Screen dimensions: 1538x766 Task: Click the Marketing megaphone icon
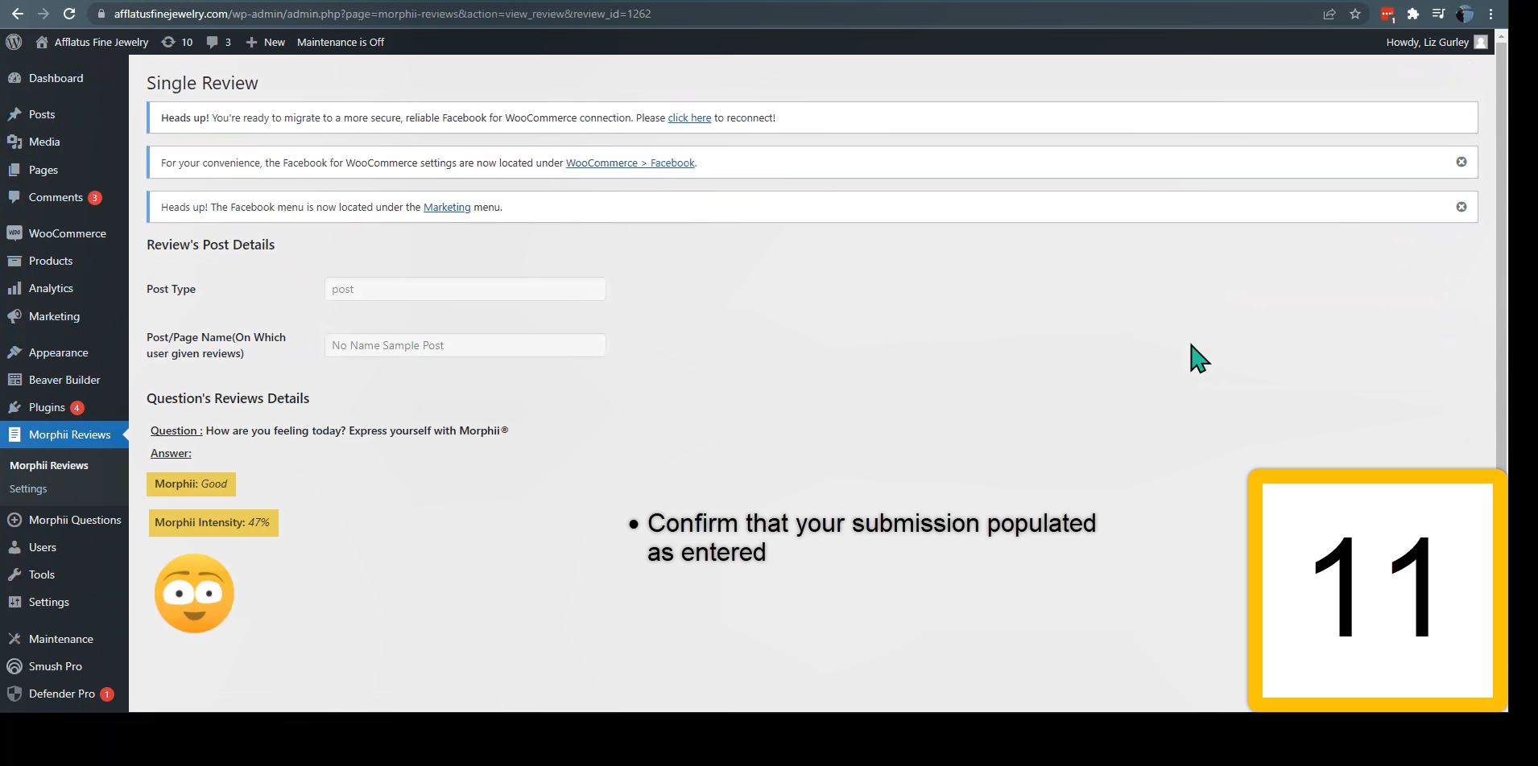[14, 316]
